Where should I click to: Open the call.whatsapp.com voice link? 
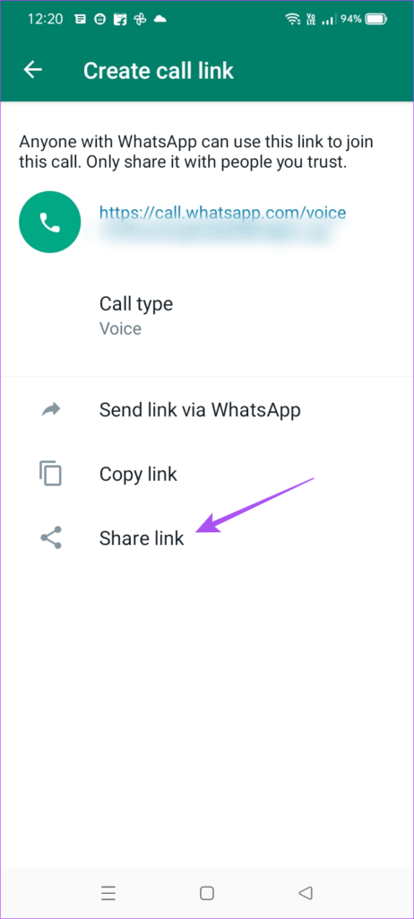tap(222, 213)
